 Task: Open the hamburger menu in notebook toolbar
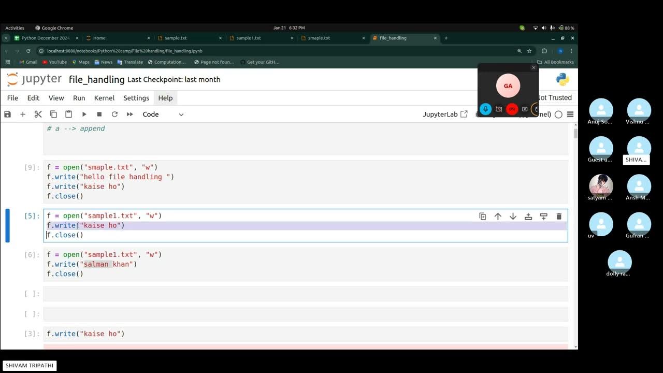pos(570,114)
